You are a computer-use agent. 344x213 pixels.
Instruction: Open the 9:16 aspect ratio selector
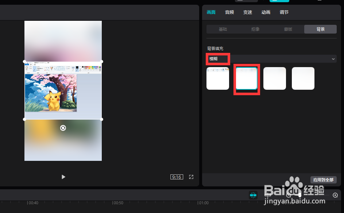(x=177, y=177)
